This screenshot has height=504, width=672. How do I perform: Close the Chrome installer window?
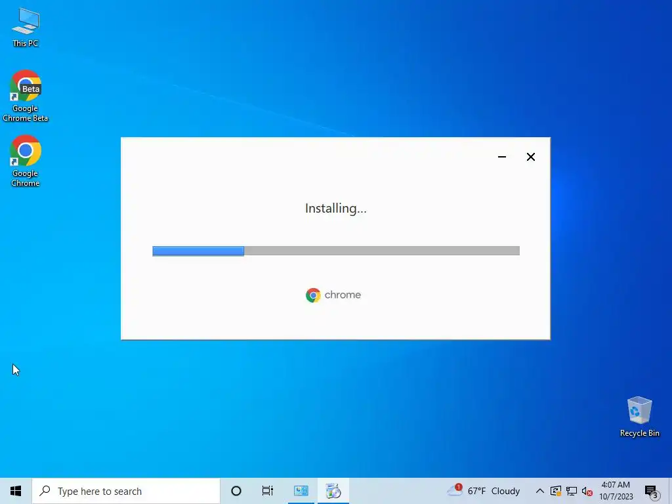coord(530,157)
